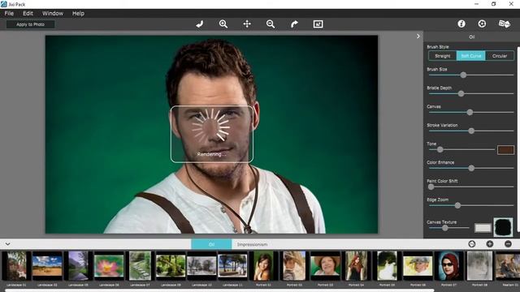This screenshot has height=292, width=520.
Task: Select the stone steps garden preset thumbnail
Action: click(140, 266)
